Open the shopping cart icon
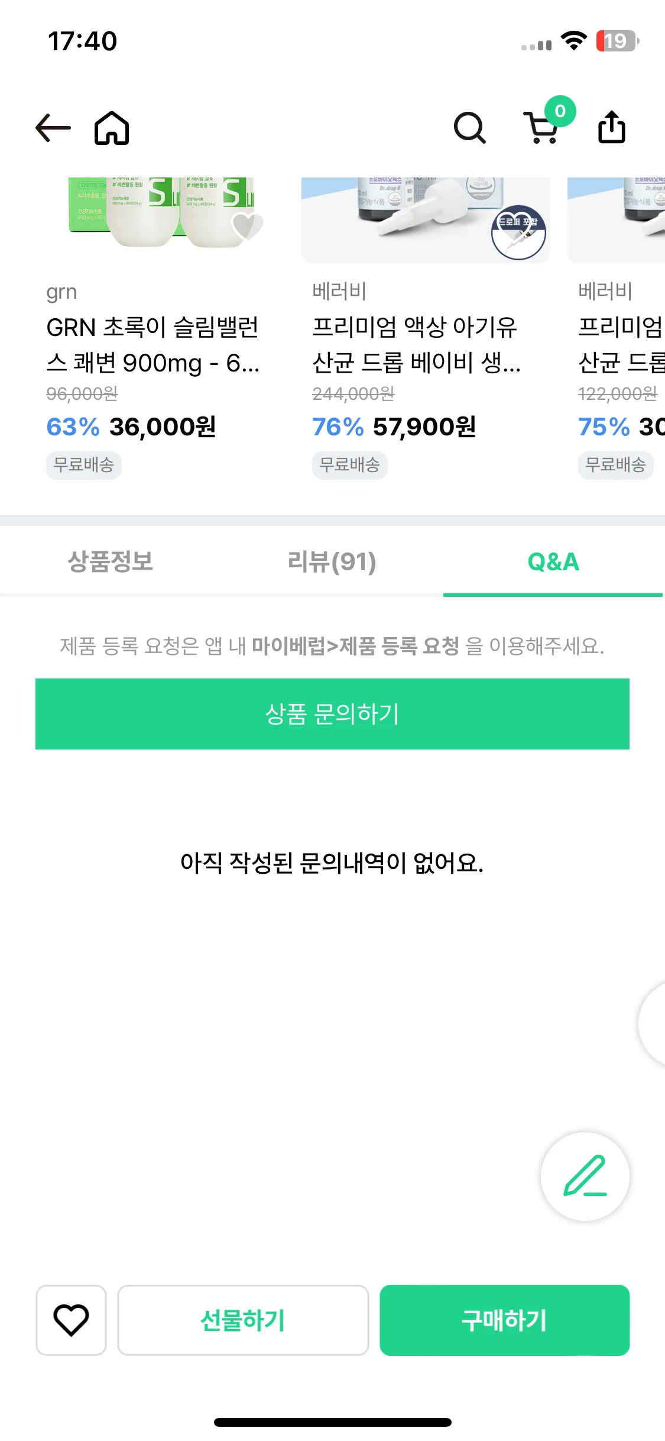Viewport: 665px width, 1441px height. [x=541, y=127]
